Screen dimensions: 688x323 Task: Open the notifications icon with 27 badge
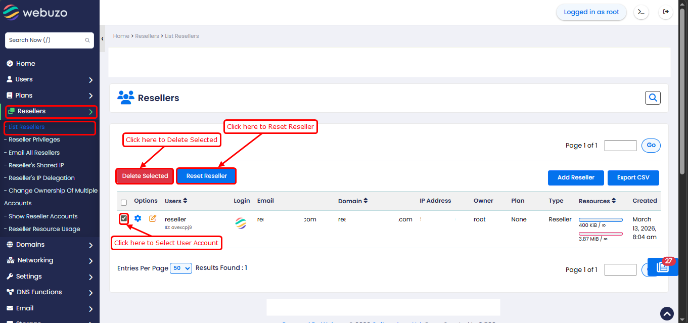click(662, 267)
